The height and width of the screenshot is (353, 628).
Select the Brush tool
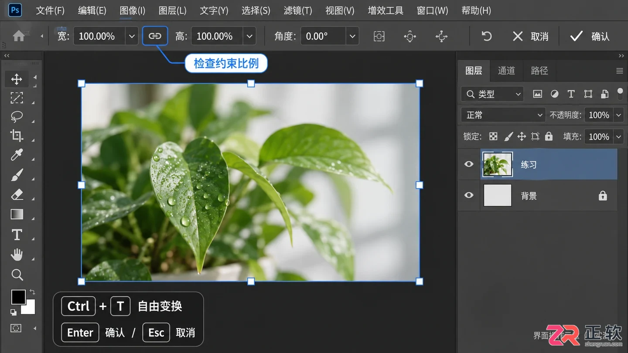(17, 175)
